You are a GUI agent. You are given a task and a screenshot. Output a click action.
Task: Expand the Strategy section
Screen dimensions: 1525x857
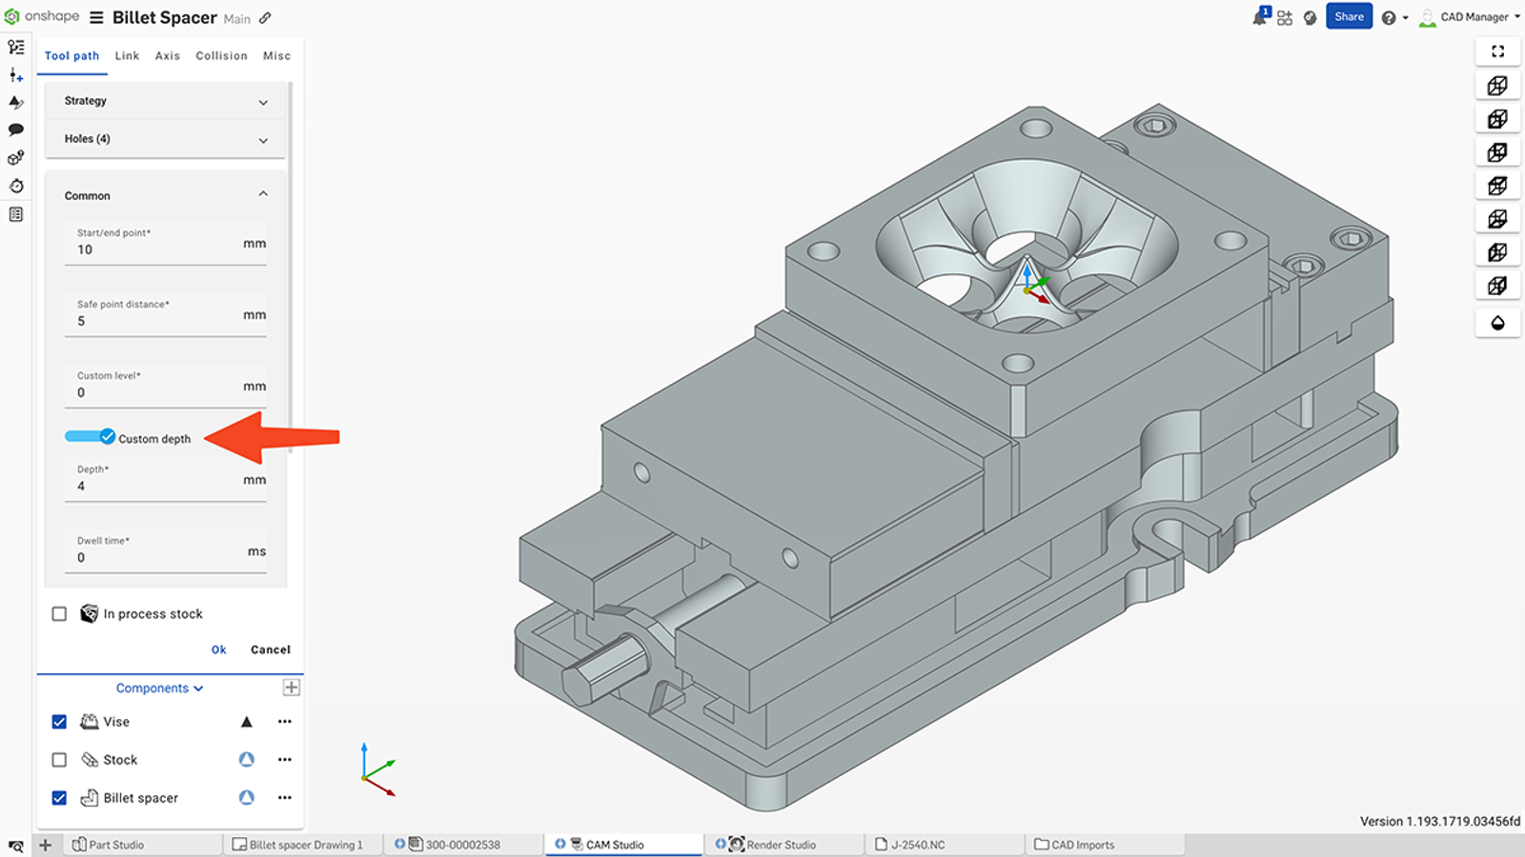pos(165,101)
